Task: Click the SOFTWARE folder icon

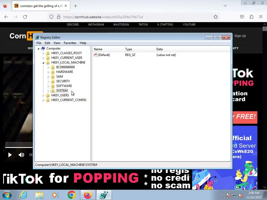Action: pyautogui.click(x=53, y=86)
